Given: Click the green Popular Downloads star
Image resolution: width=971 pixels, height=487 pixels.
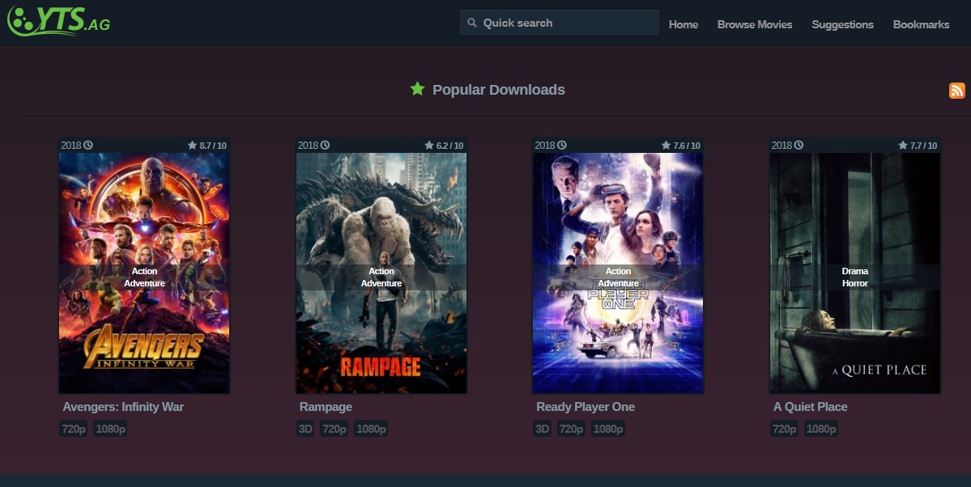Looking at the screenshot, I should click(x=417, y=89).
